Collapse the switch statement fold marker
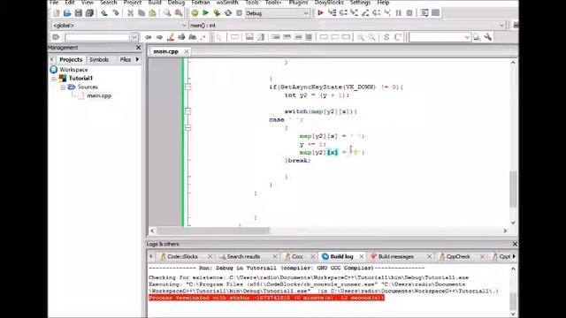 [188, 111]
